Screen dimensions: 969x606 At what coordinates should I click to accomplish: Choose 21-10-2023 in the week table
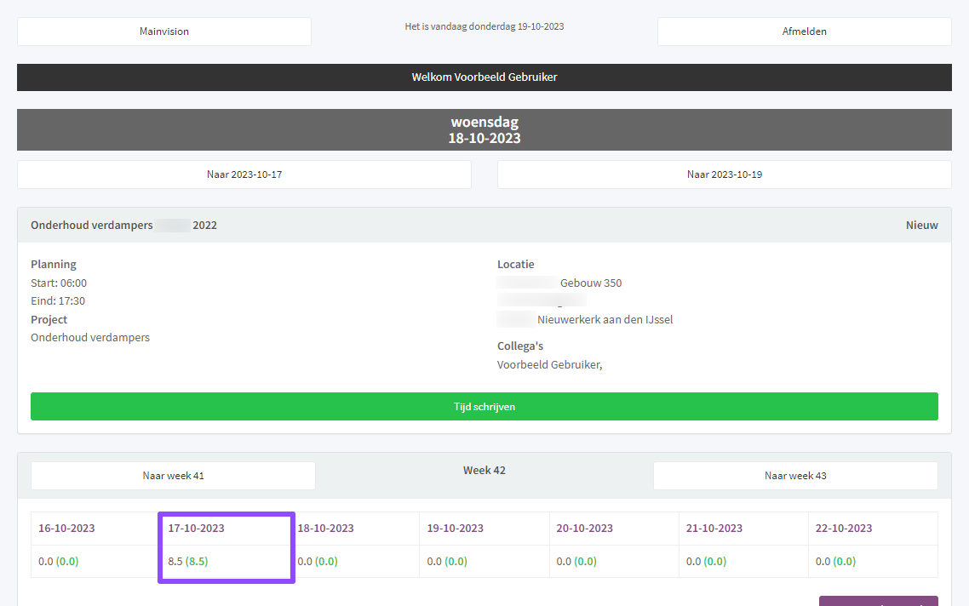pos(714,529)
